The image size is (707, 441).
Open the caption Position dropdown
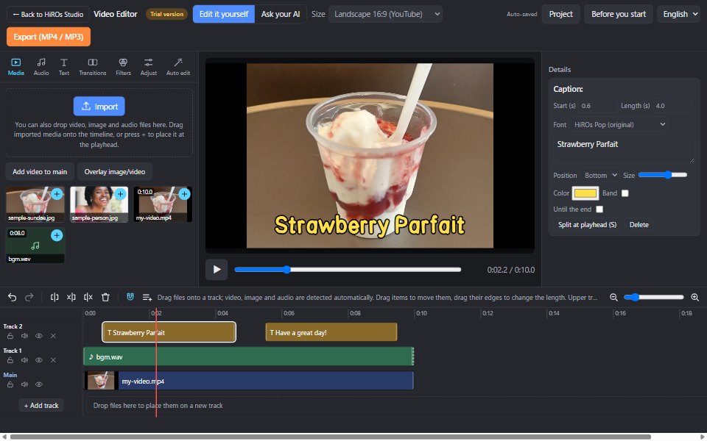click(599, 175)
